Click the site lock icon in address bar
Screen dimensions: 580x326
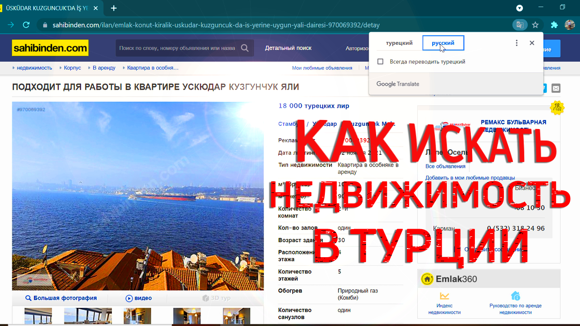[44, 25]
